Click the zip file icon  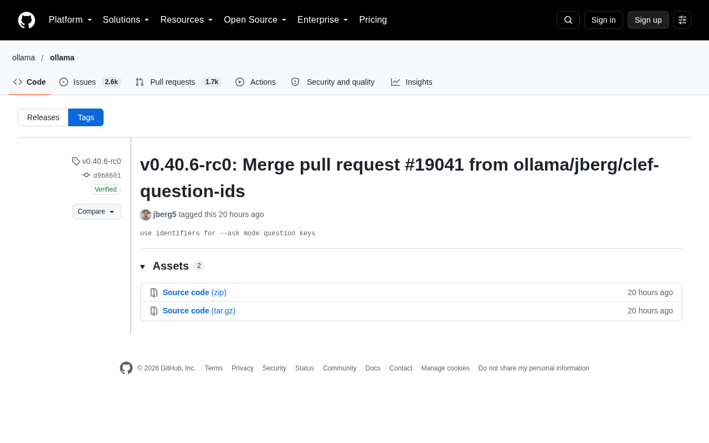tap(154, 292)
